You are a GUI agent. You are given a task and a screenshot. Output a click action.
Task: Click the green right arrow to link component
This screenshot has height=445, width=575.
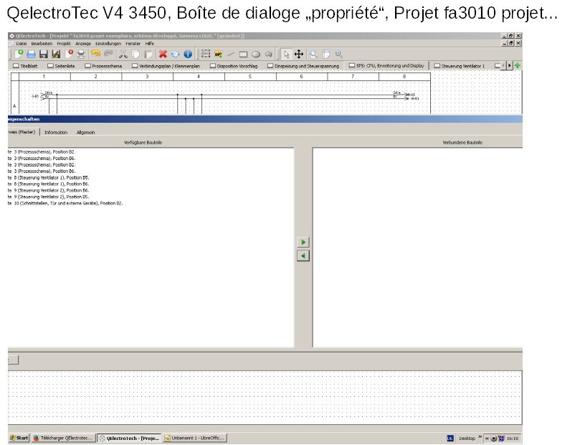click(x=303, y=243)
